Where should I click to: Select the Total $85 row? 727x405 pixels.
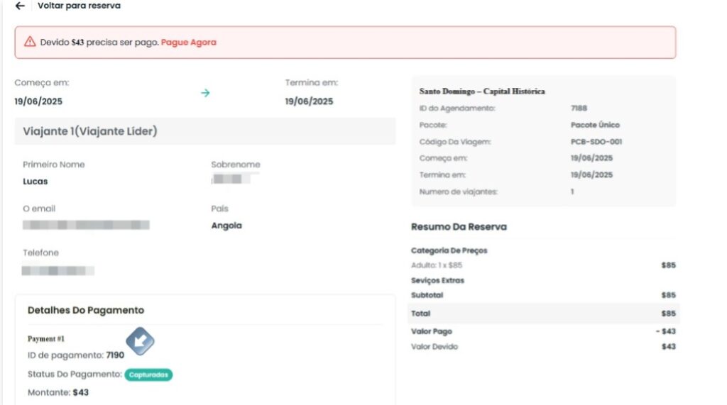click(543, 314)
